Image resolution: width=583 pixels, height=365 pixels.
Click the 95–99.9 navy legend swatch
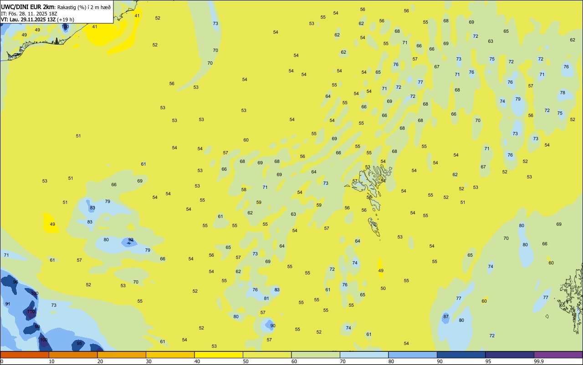click(510, 355)
